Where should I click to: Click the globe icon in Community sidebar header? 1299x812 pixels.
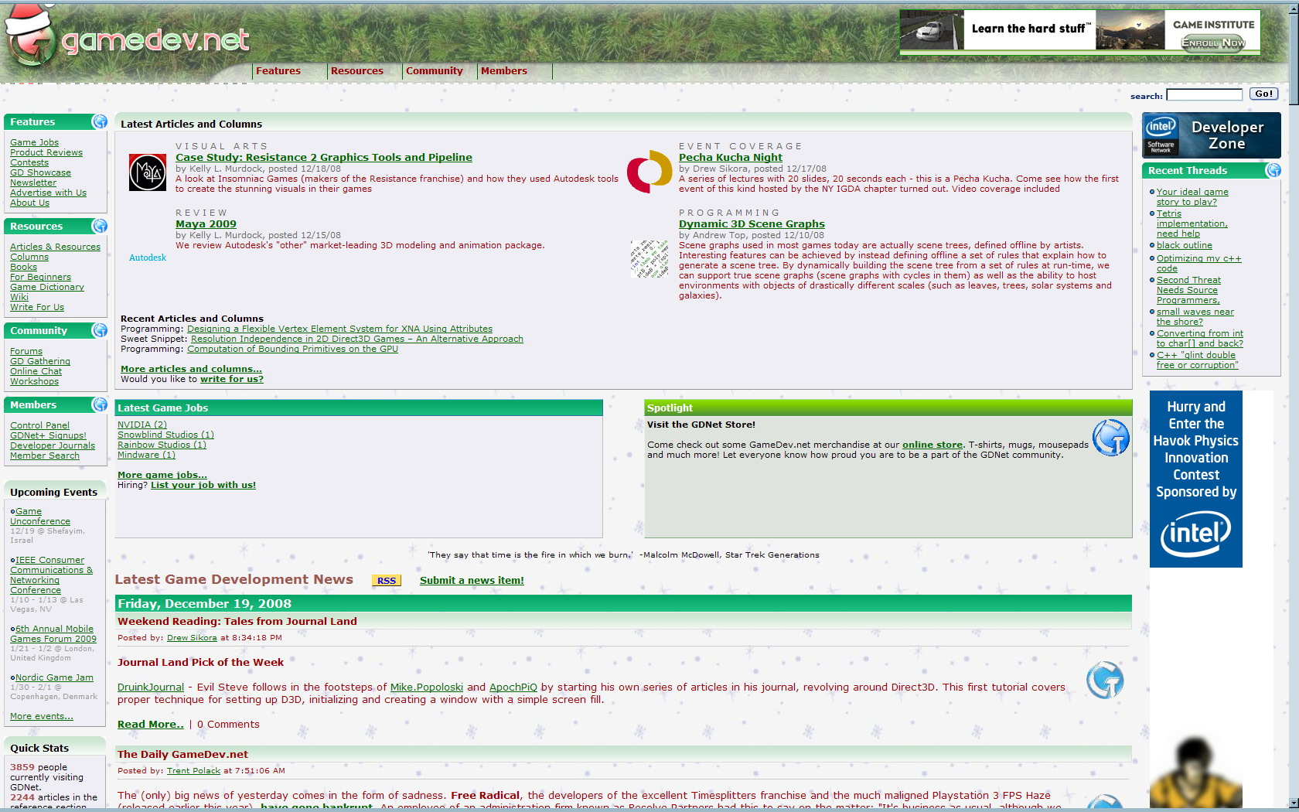(99, 330)
